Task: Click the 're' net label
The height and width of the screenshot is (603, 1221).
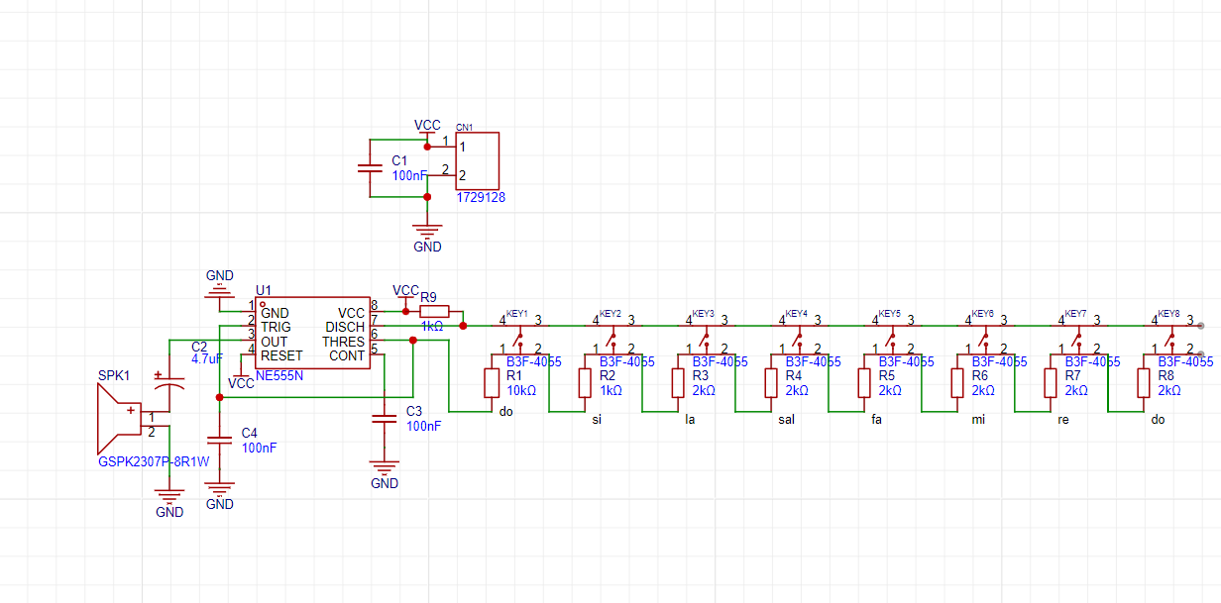Action: pyautogui.click(x=1063, y=420)
